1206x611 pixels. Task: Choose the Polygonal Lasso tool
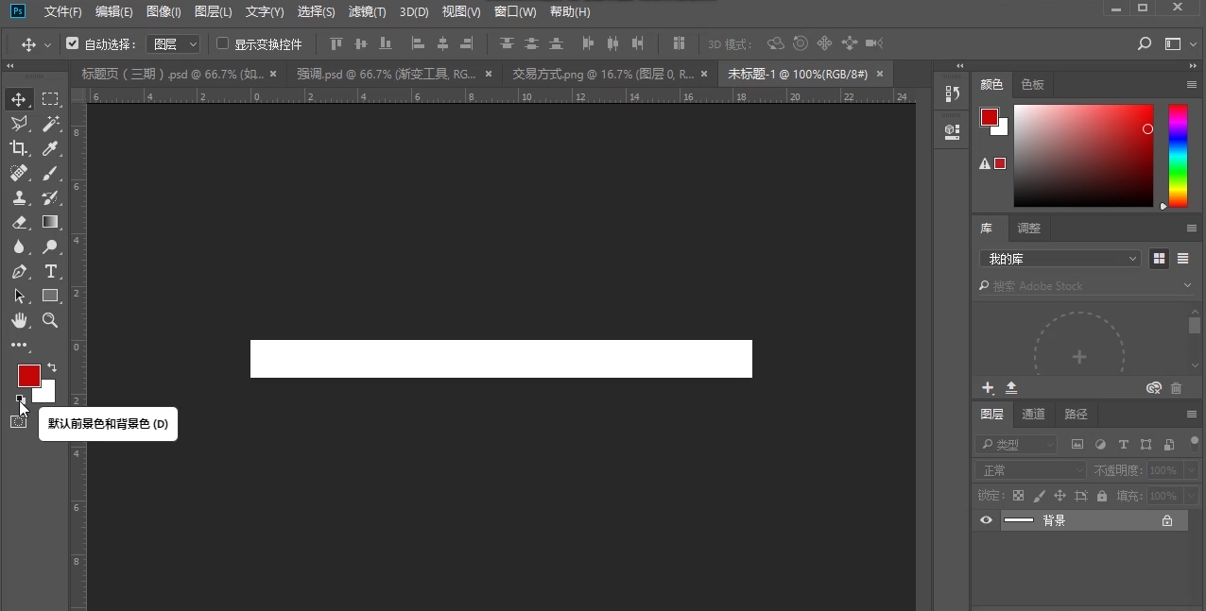tap(19, 124)
